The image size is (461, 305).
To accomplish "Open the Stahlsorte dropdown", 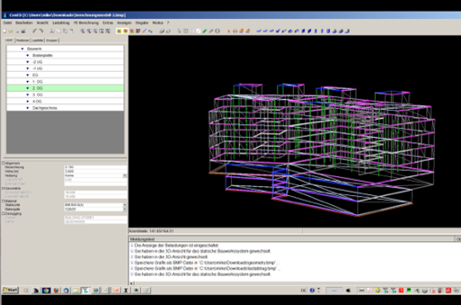I will point(125,205).
